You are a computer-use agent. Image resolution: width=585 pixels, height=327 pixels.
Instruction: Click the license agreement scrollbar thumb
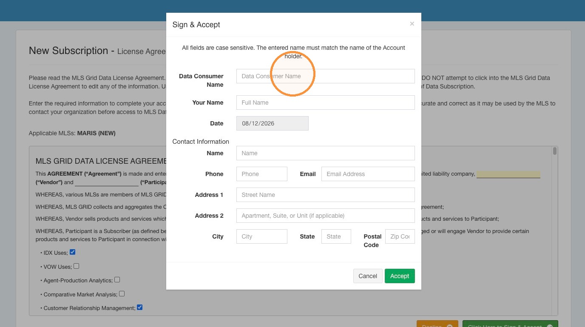tap(554, 151)
